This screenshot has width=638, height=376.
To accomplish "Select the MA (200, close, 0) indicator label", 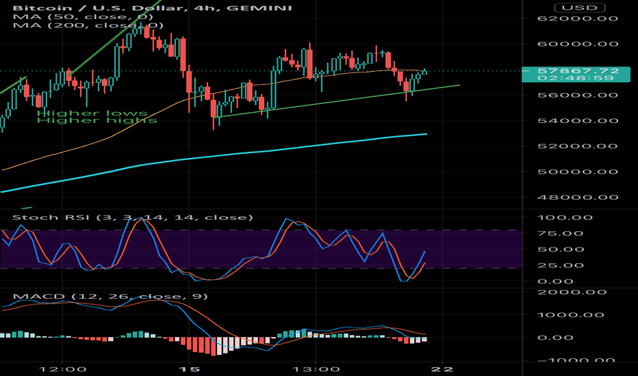I will tap(88, 25).
